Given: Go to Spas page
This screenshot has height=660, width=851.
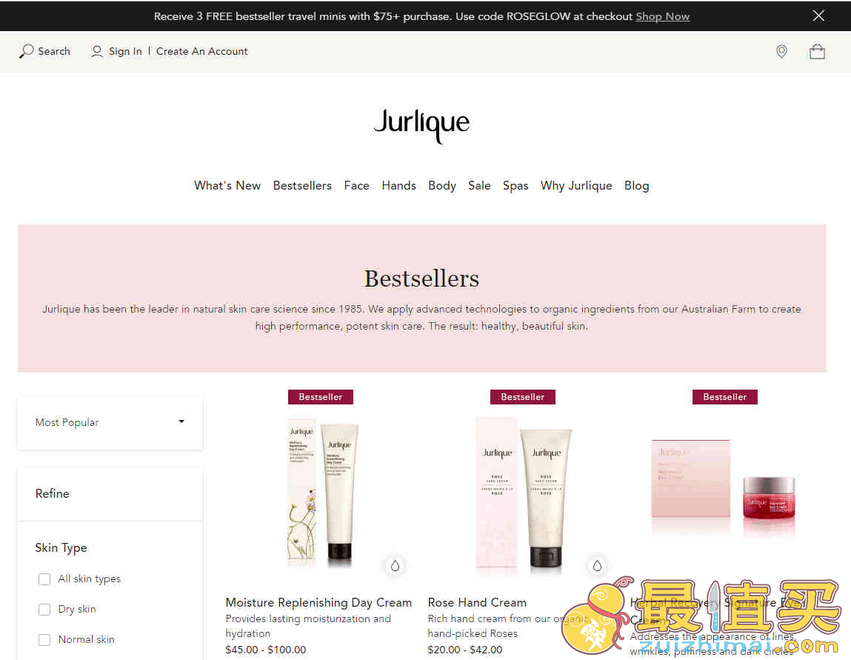Looking at the screenshot, I should click(x=515, y=186).
